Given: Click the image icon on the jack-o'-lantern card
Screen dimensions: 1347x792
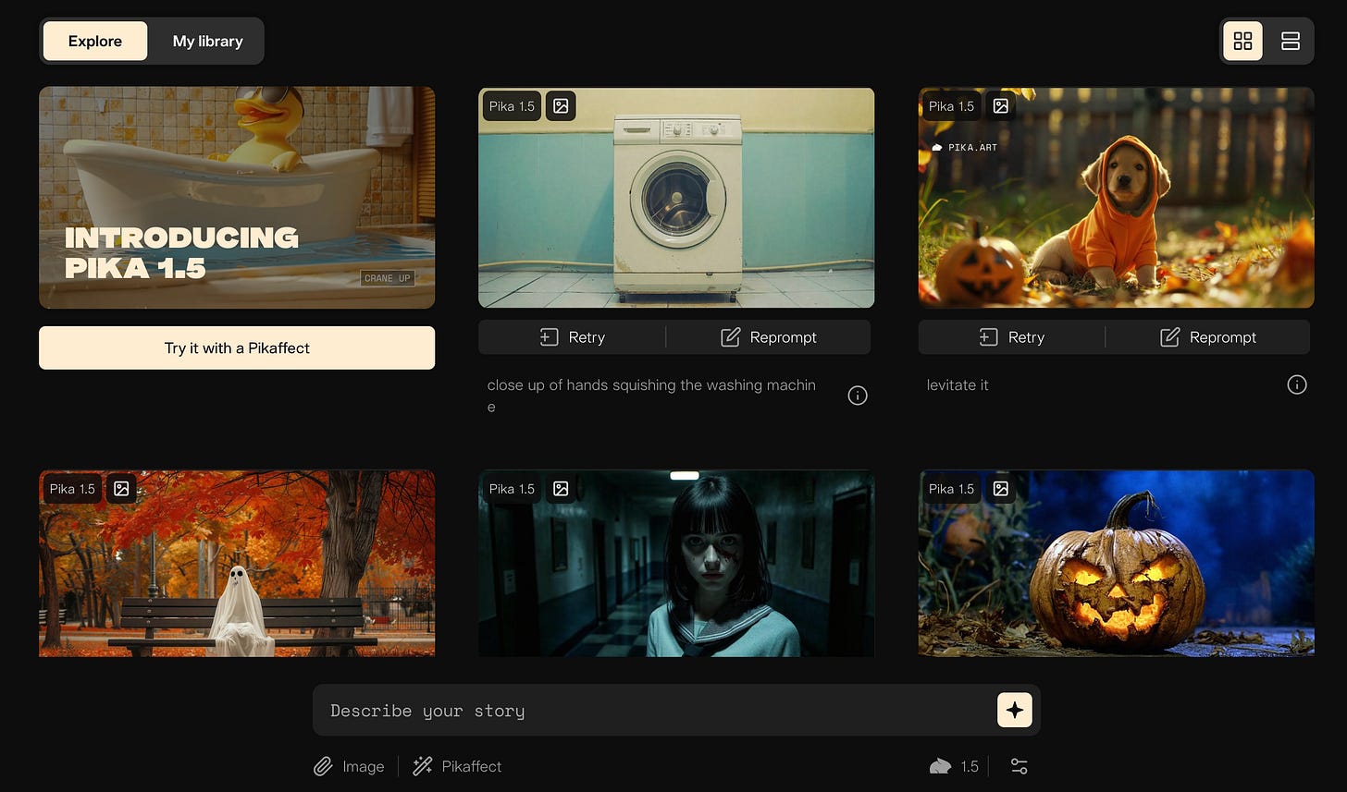Looking at the screenshot, I should pyautogui.click(x=1001, y=489).
